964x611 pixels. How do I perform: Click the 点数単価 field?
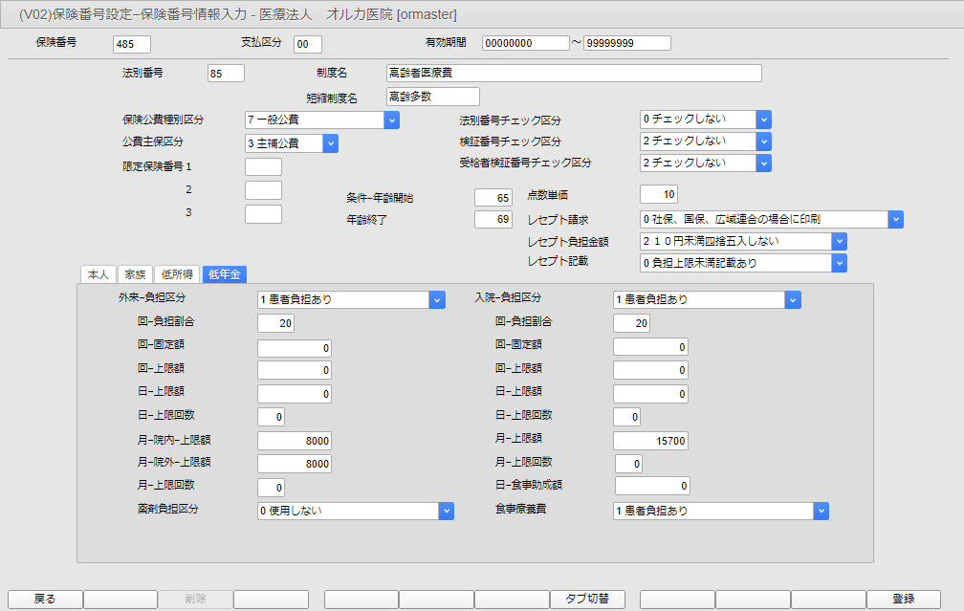pos(659,194)
